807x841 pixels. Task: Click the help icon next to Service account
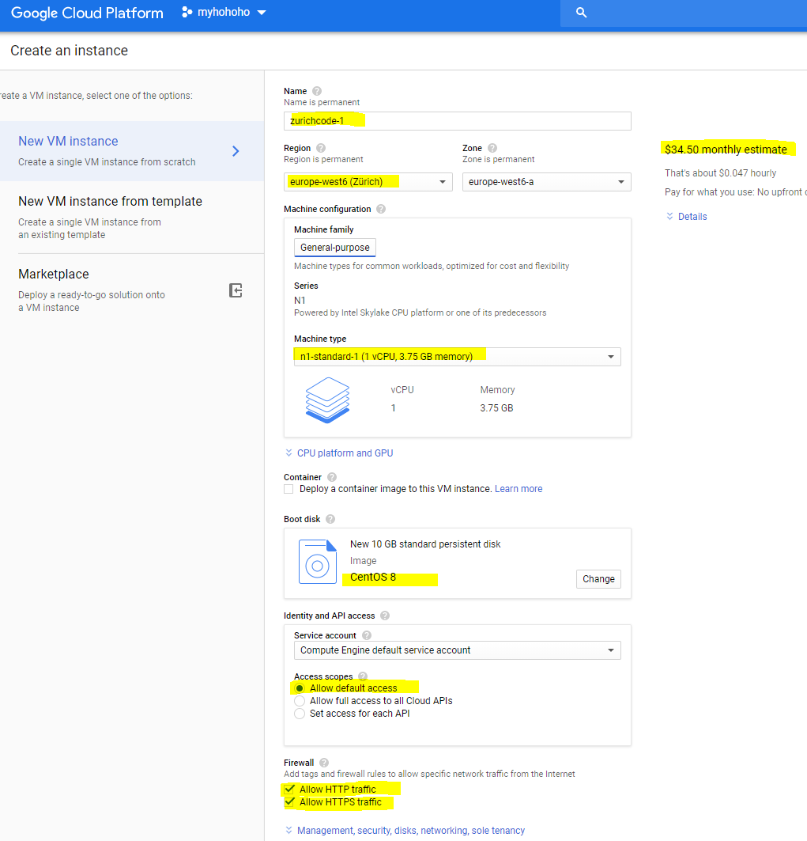[x=367, y=635]
